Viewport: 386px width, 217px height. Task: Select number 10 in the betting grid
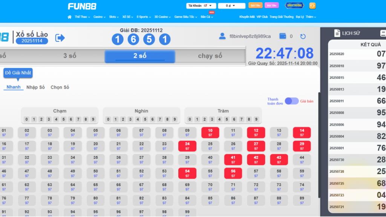210,132
